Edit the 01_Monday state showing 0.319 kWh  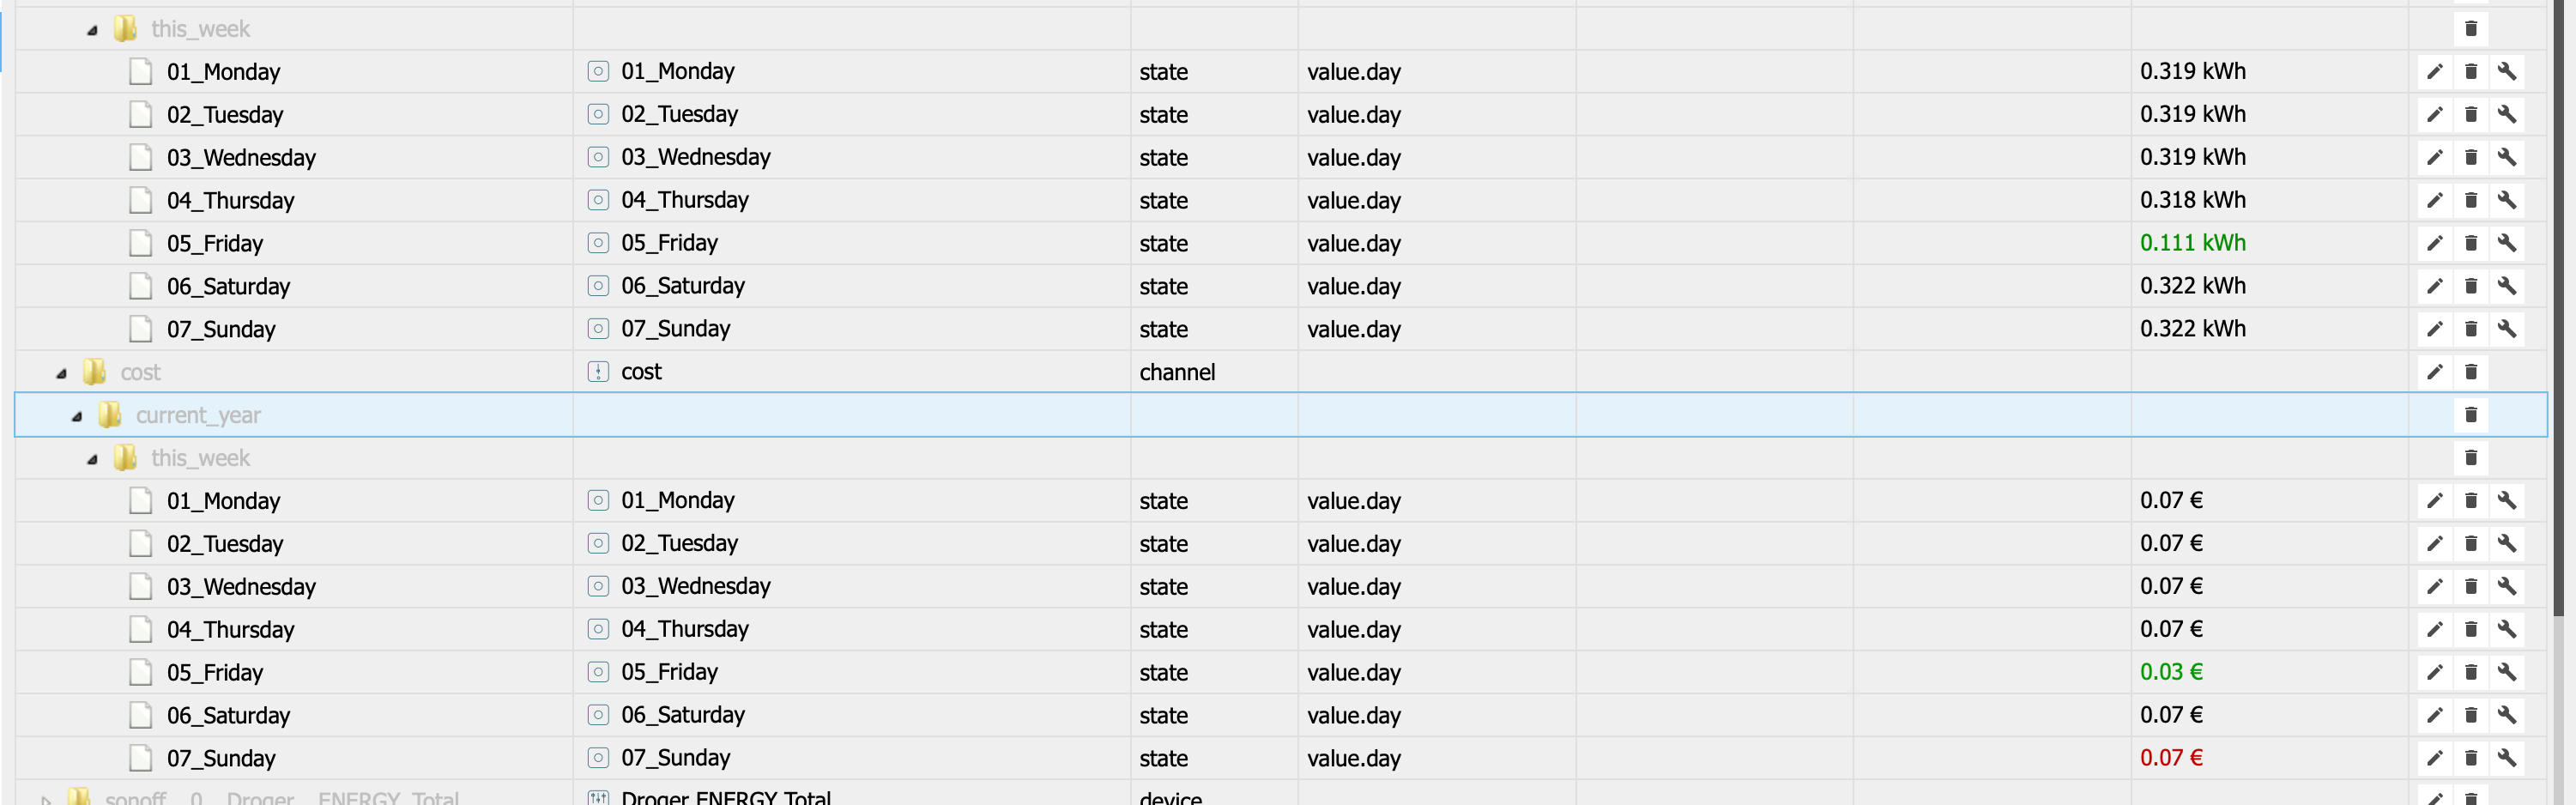[x=2434, y=72]
